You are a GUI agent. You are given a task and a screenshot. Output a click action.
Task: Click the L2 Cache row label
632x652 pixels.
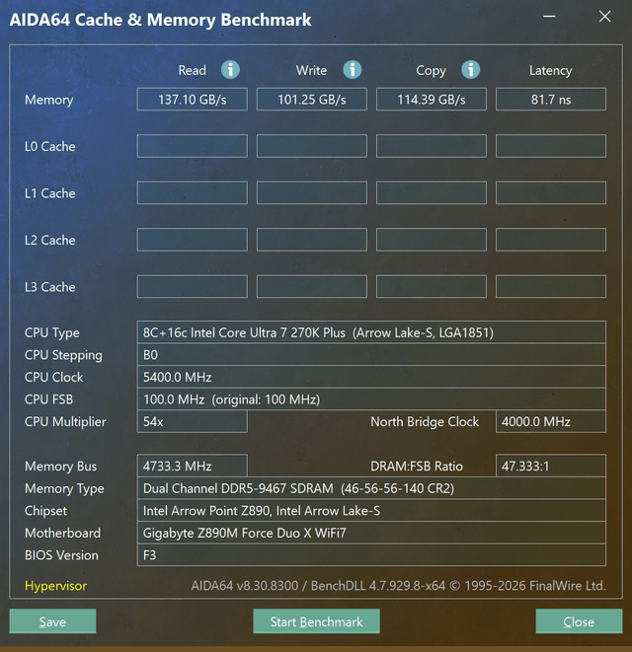[50, 241]
